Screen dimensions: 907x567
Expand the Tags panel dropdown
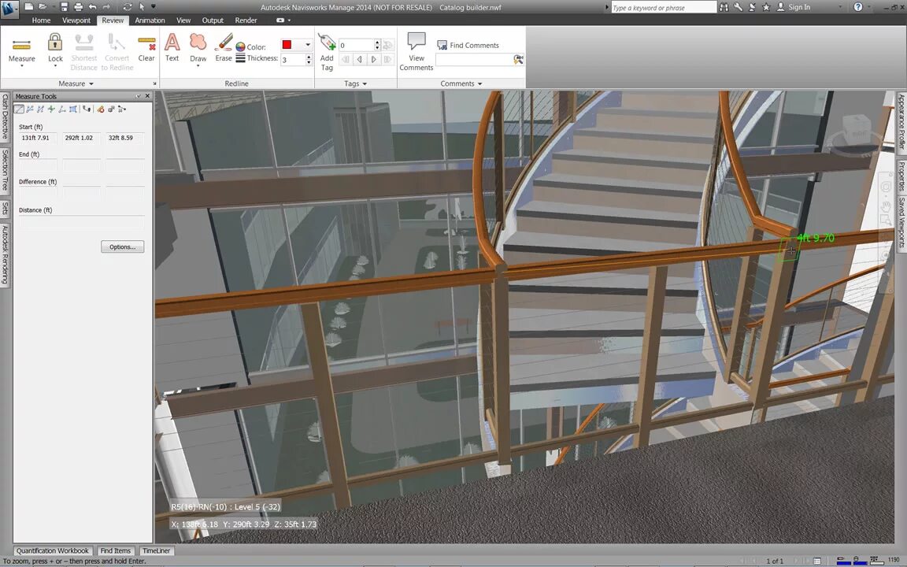point(364,83)
